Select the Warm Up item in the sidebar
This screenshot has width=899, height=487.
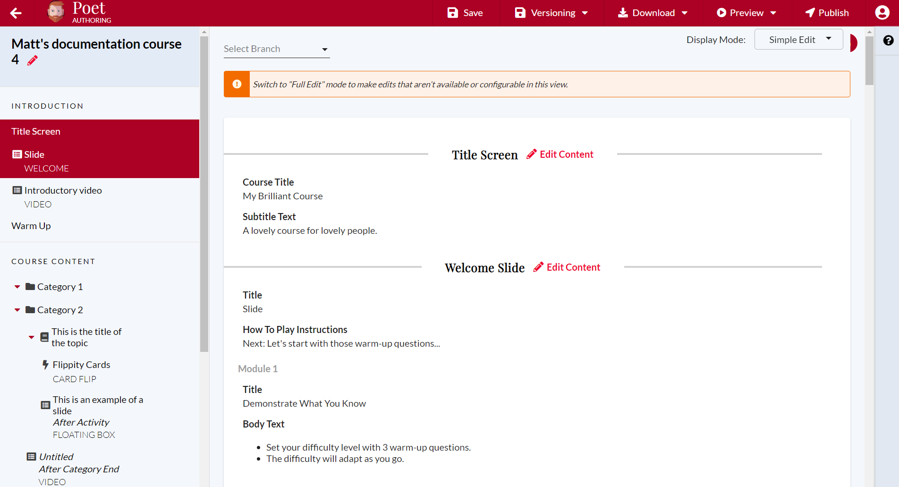31,225
